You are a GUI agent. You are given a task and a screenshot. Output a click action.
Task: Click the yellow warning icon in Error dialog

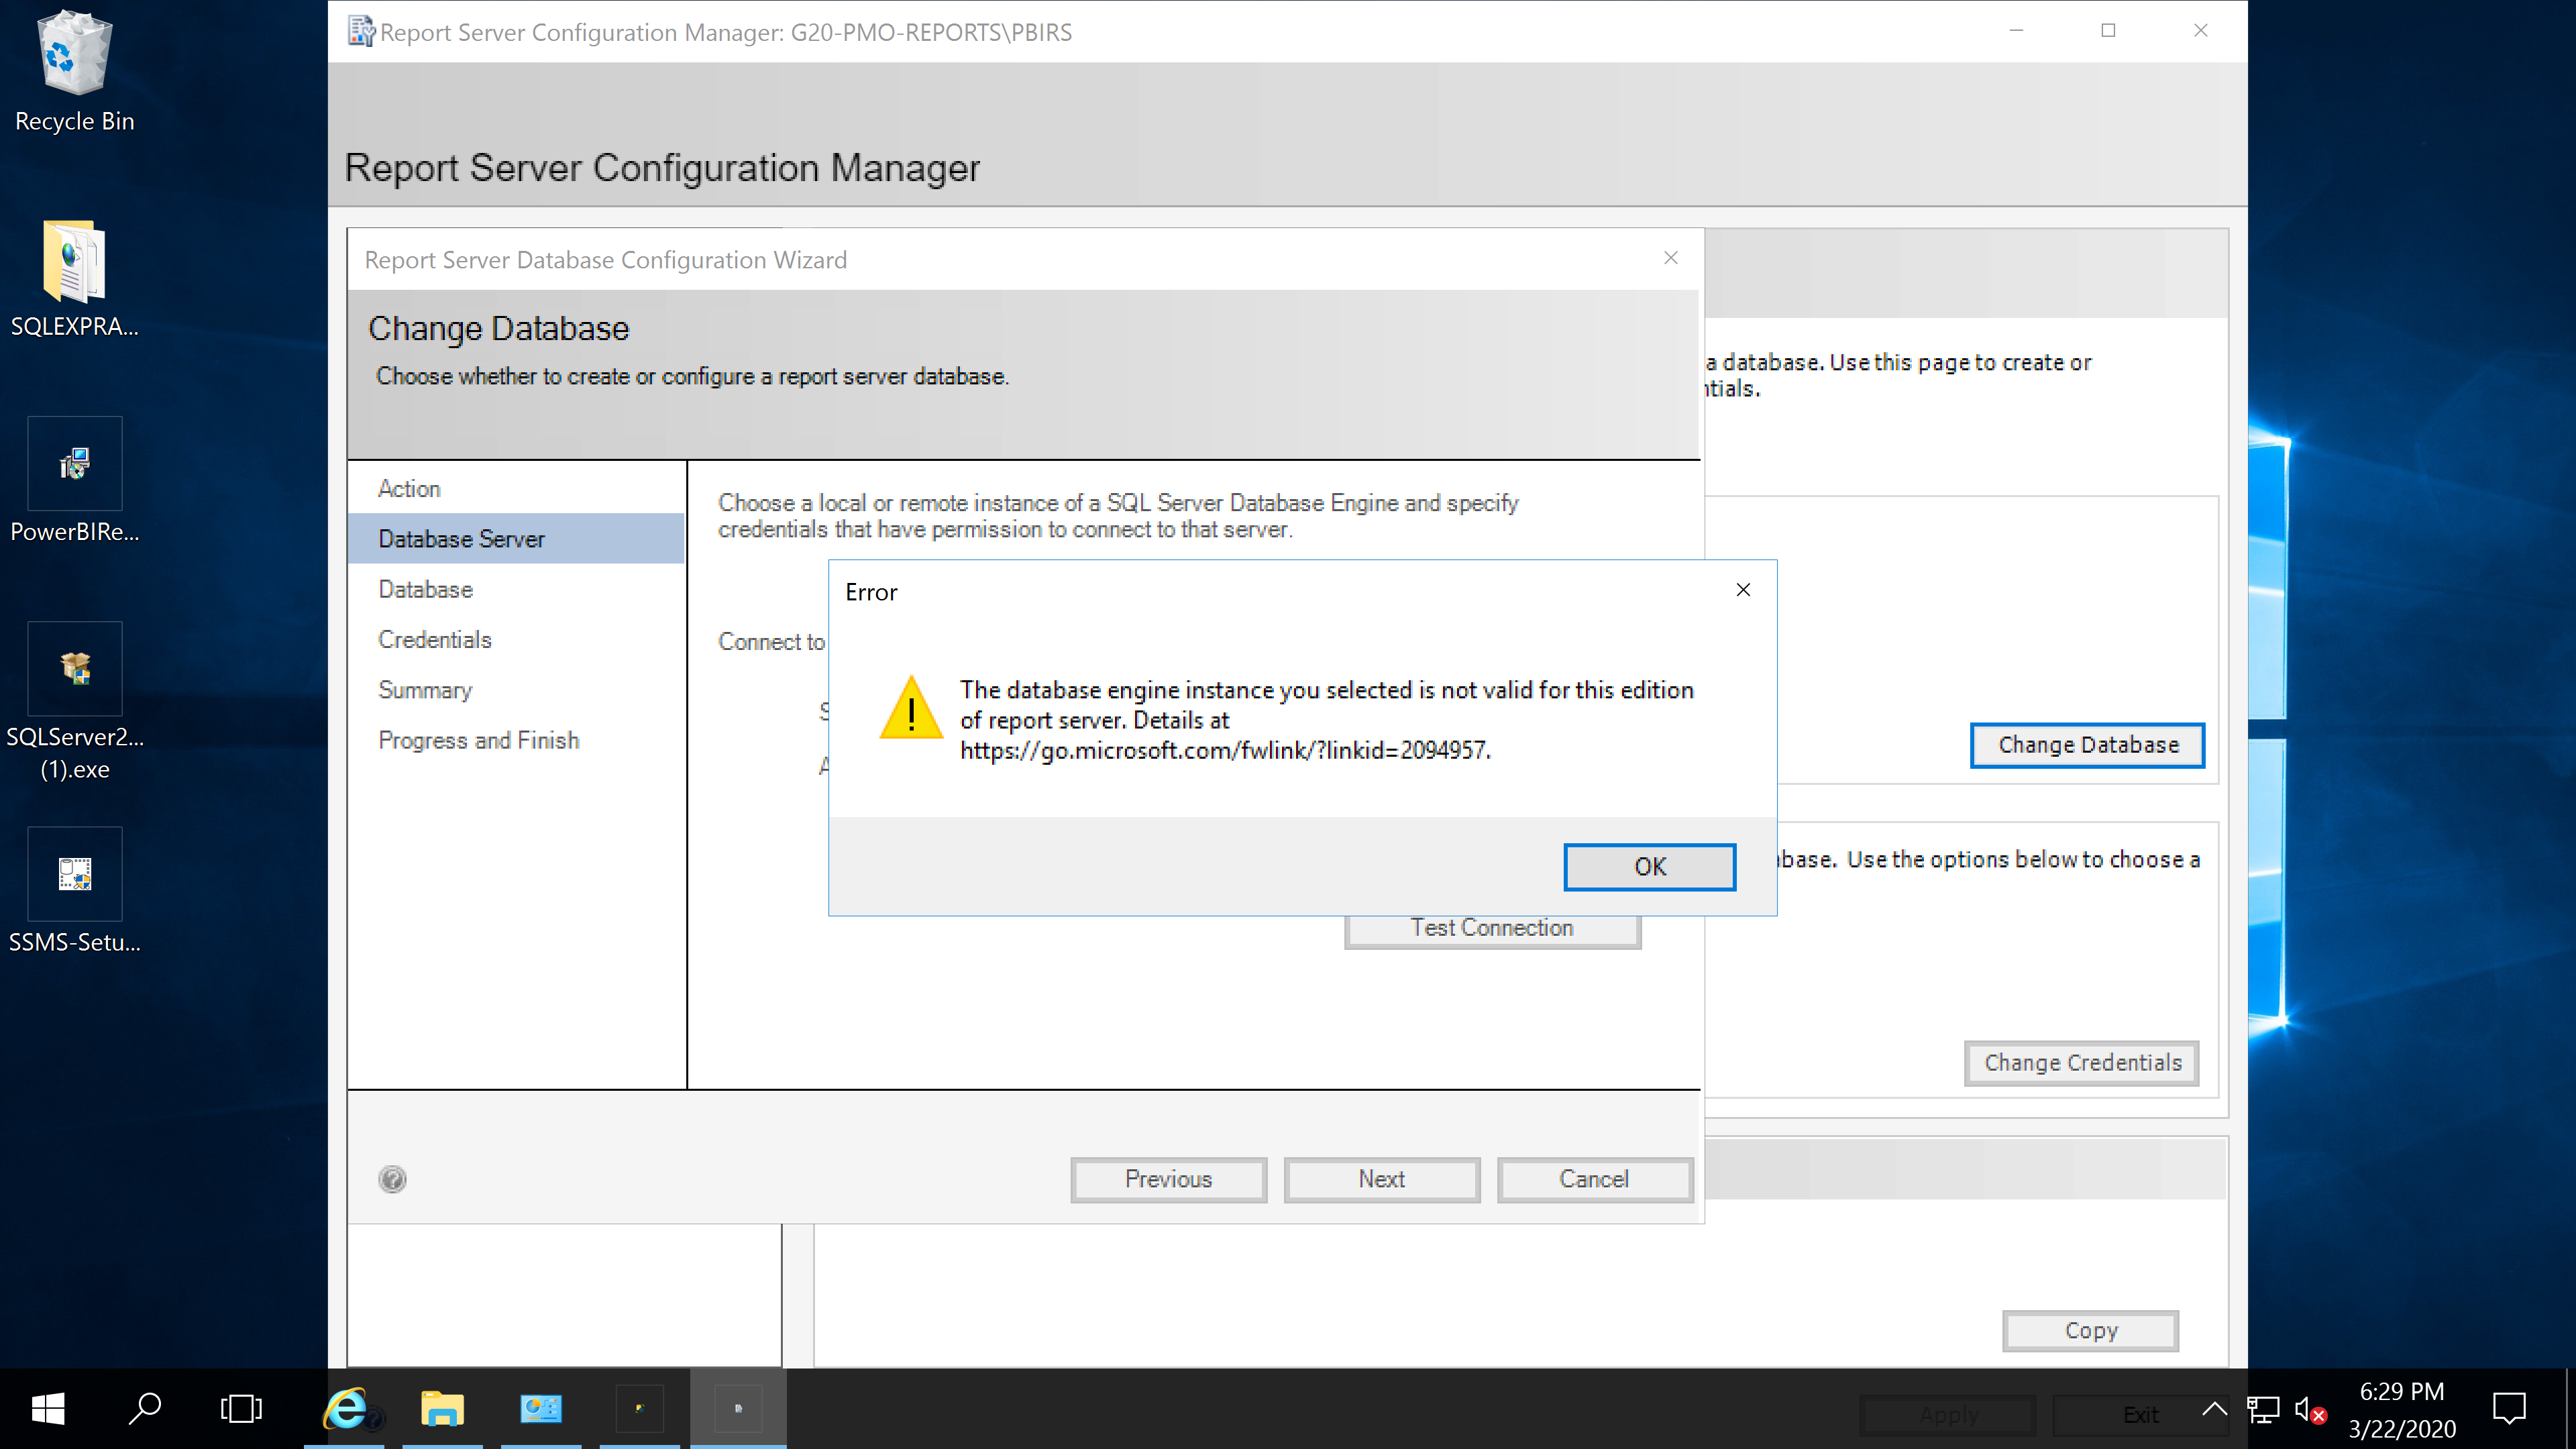pyautogui.click(x=910, y=707)
